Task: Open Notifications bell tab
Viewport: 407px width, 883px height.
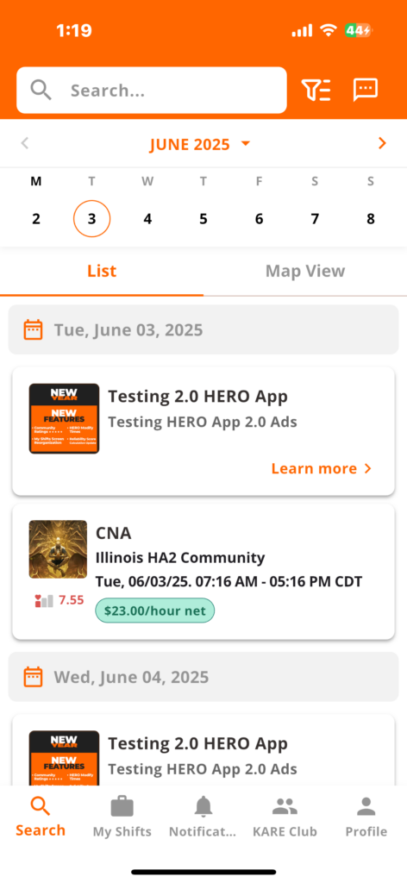Action: click(203, 807)
